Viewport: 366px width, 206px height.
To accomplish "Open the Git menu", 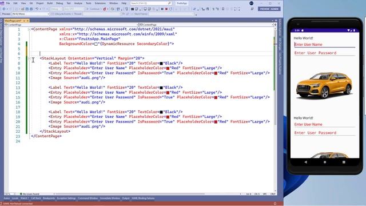I will [31, 3].
